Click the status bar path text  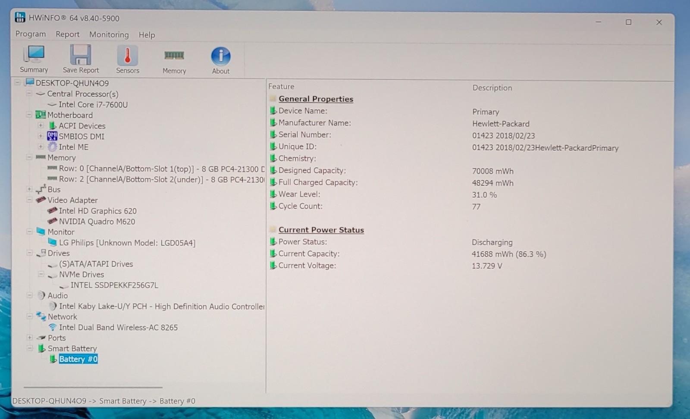pyautogui.click(x=104, y=401)
